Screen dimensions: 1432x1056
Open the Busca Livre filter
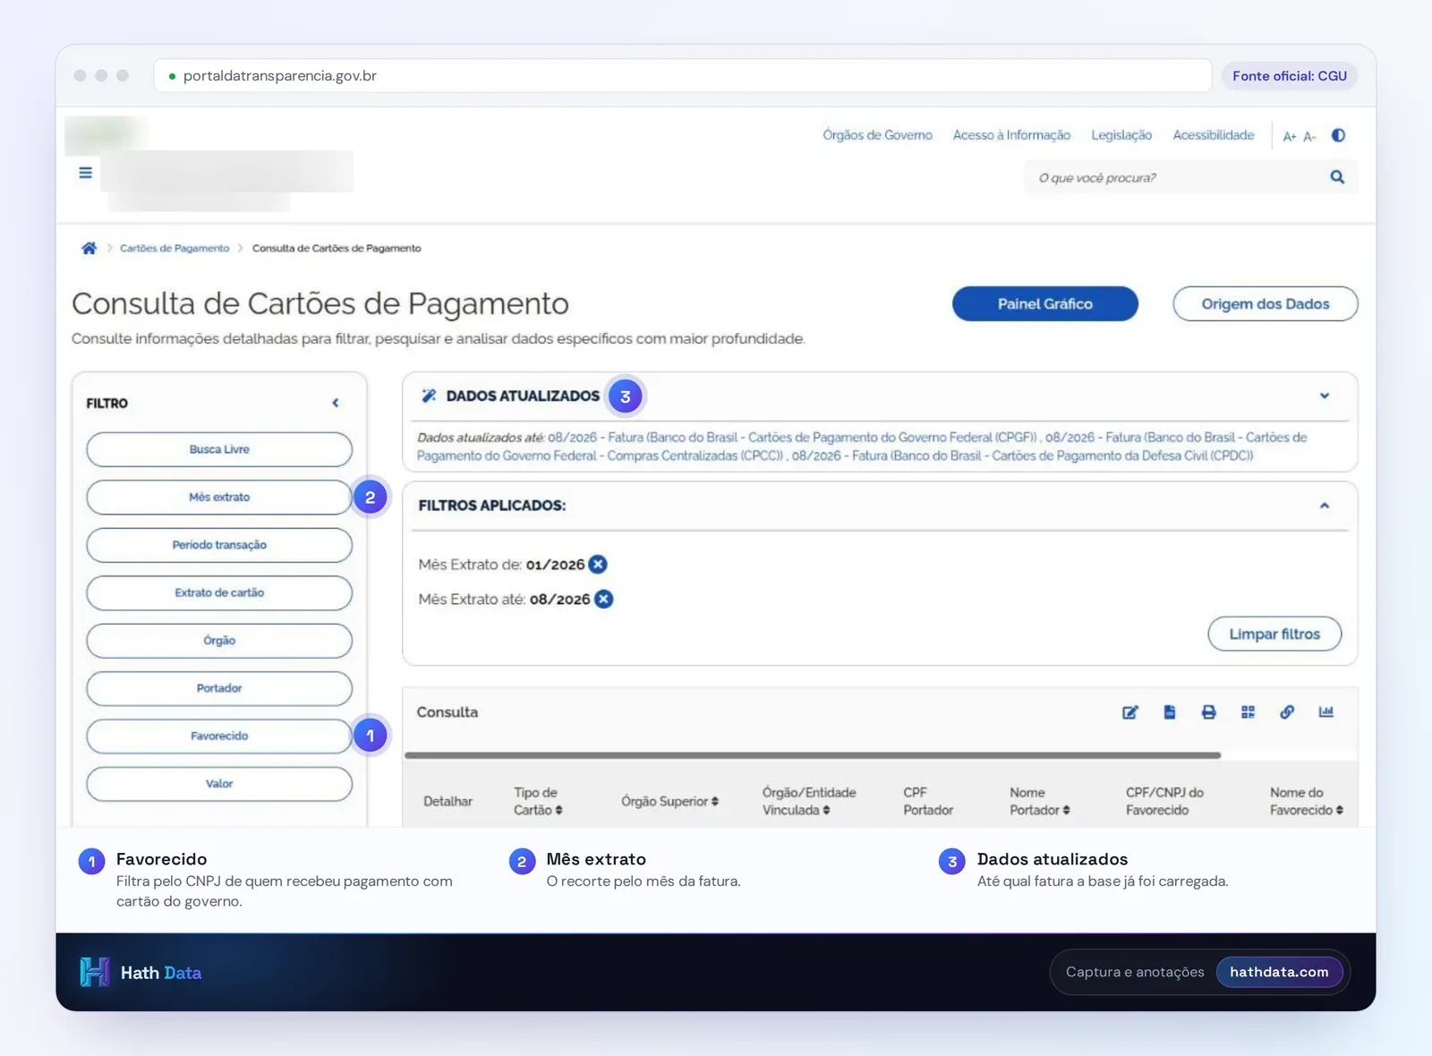coord(219,449)
